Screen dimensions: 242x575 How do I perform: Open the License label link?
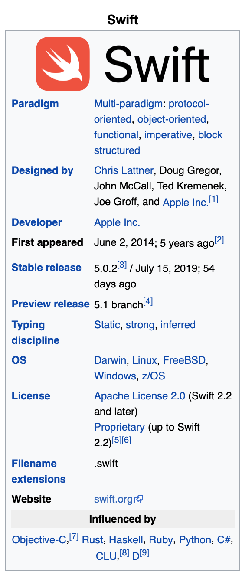point(31,396)
